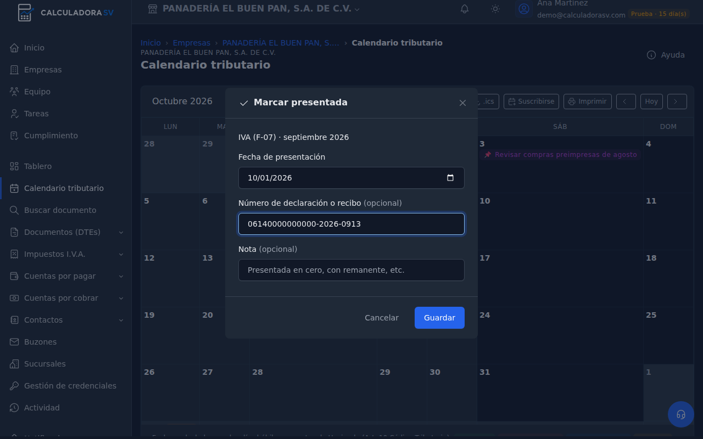Click the Guardar button
The width and height of the screenshot is (703, 439).
tap(439, 318)
